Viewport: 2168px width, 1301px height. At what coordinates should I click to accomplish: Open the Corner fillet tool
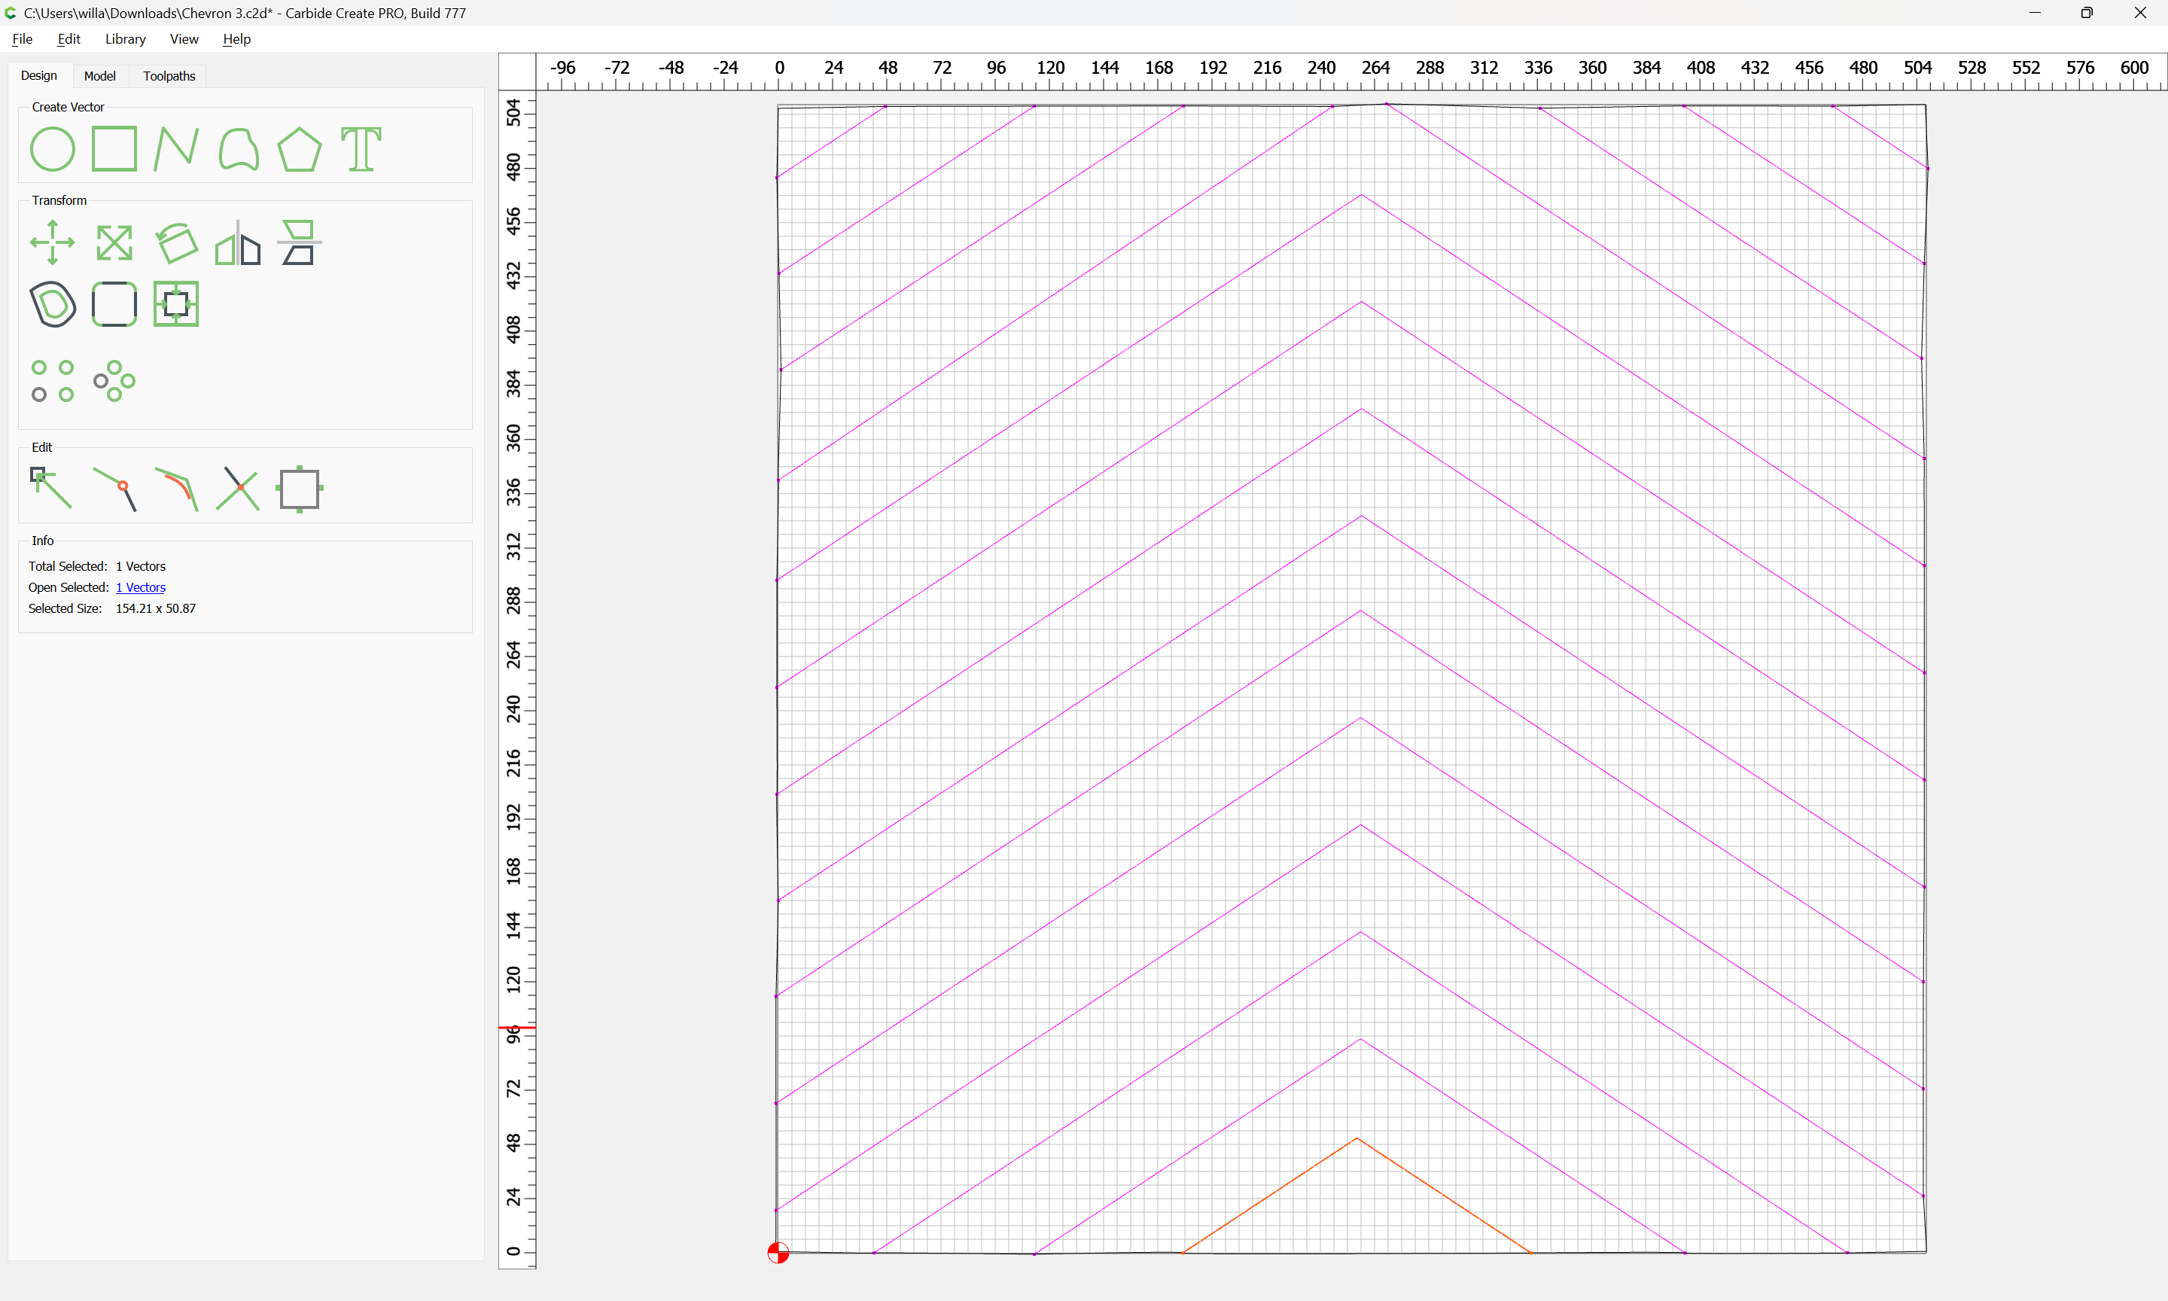click(x=114, y=304)
